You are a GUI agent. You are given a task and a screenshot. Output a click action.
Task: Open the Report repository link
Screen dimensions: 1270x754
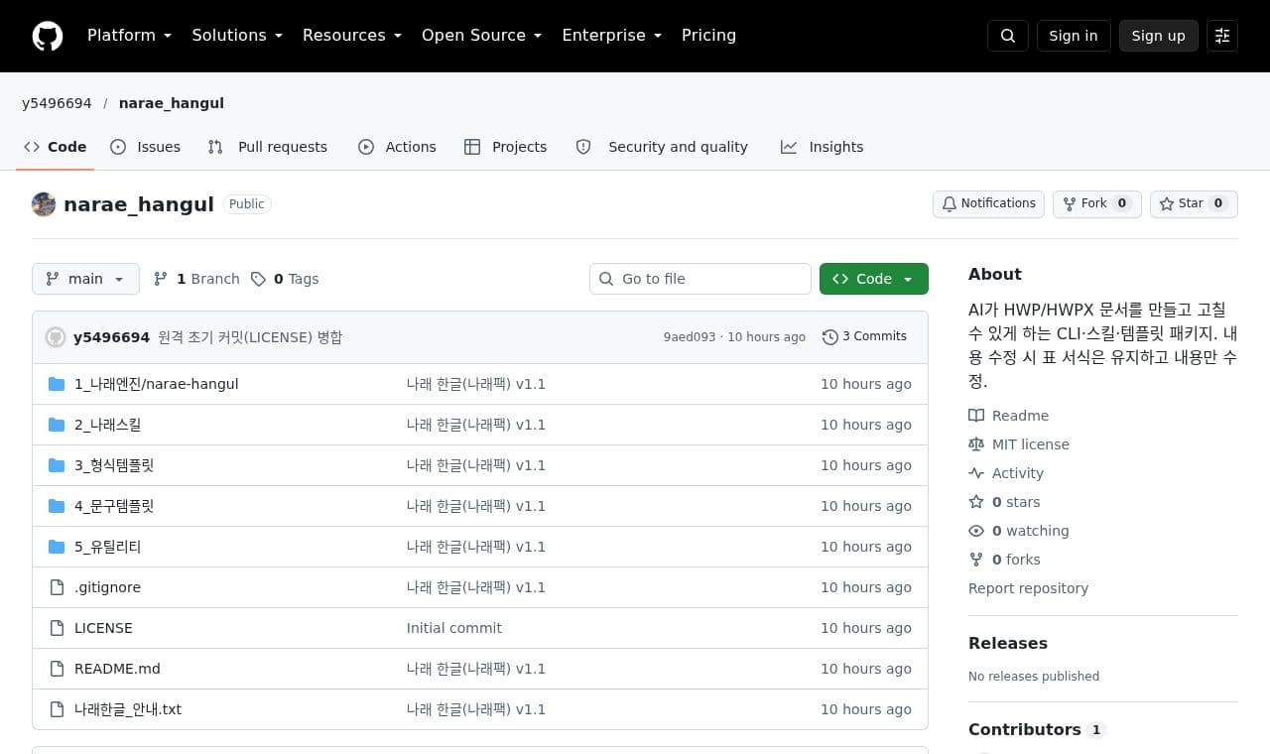(x=1028, y=588)
